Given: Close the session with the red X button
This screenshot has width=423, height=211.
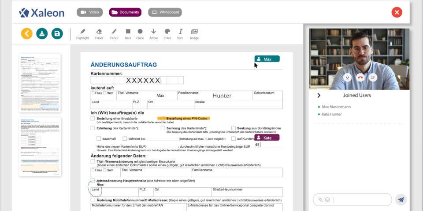Looking at the screenshot, I should [397, 12].
